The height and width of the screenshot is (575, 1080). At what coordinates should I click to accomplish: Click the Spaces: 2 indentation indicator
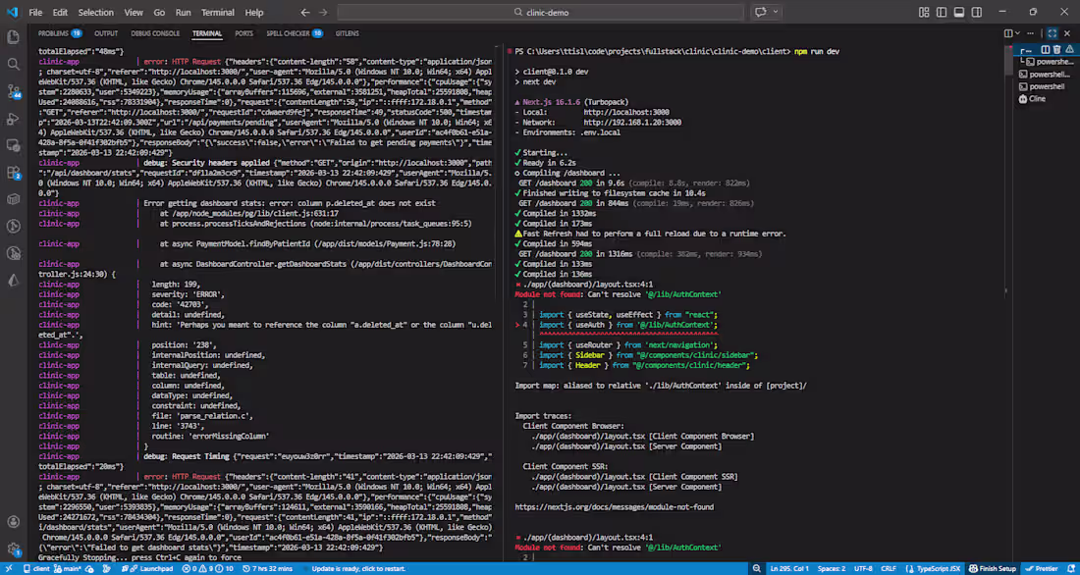point(832,569)
